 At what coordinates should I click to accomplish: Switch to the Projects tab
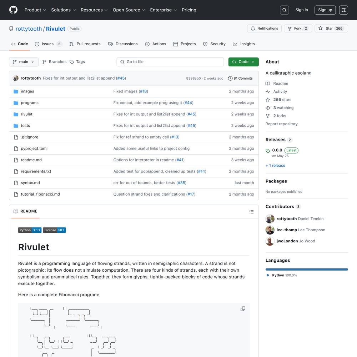(185, 44)
